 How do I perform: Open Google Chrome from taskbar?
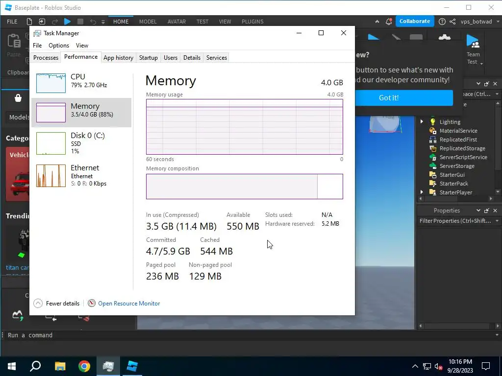[84, 366]
